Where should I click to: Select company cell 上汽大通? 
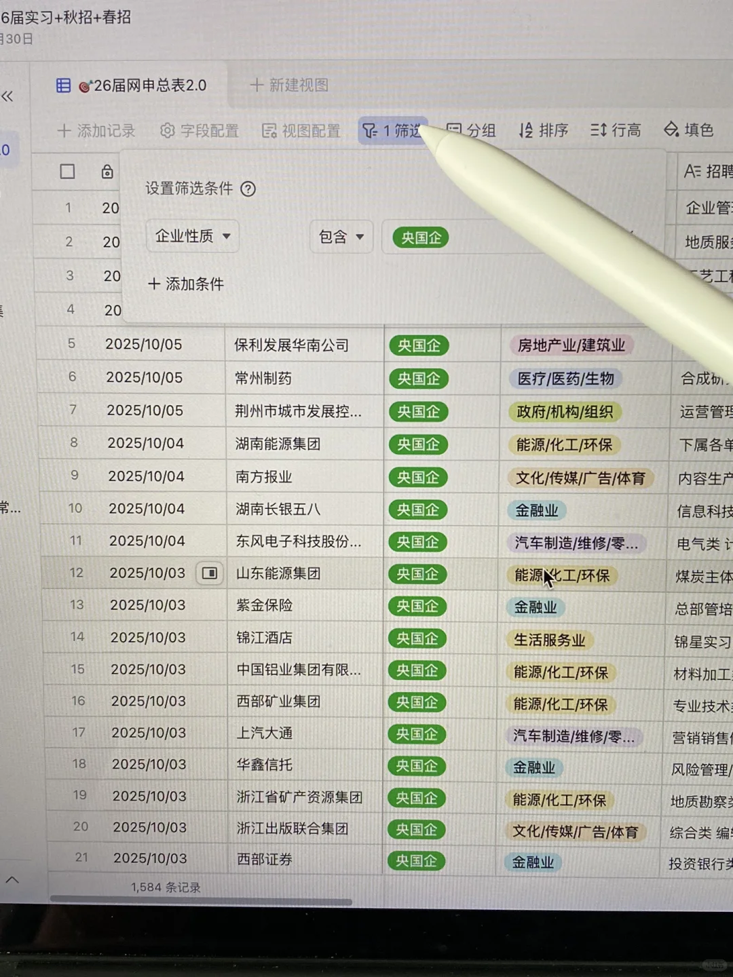click(x=305, y=733)
